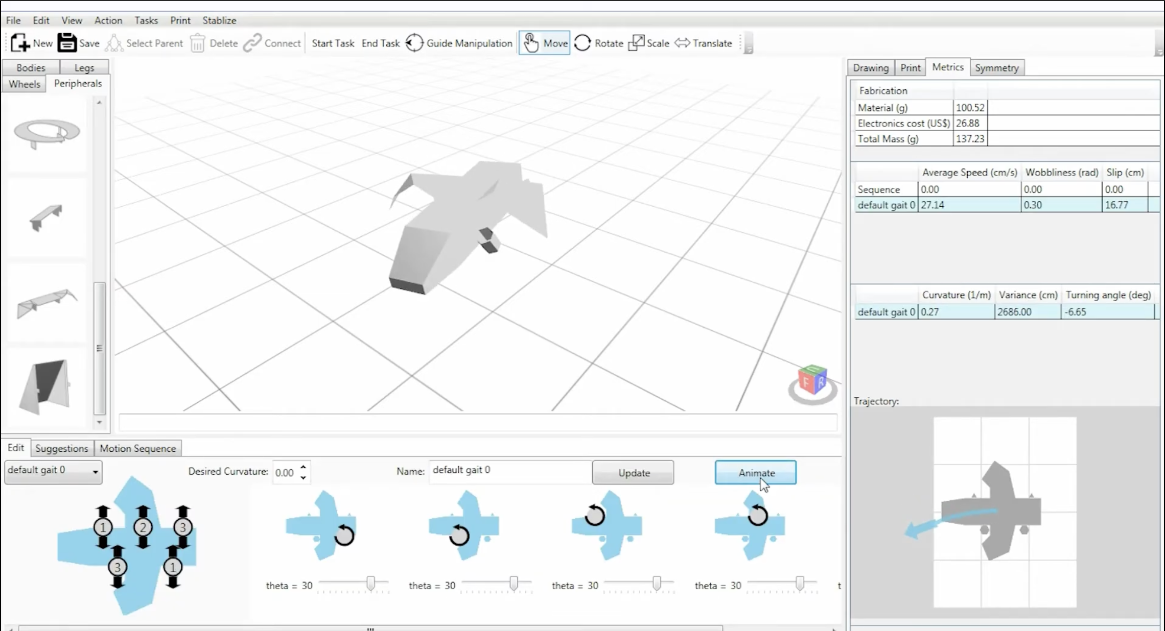Increase Desired Curvature with up arrow
This screenshot has height=631, width=1165.
point(303,467)
